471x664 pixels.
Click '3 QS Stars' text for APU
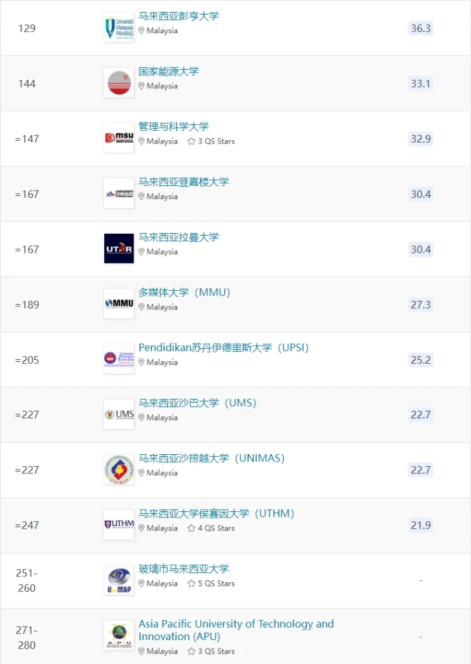[x=216, y=651]
